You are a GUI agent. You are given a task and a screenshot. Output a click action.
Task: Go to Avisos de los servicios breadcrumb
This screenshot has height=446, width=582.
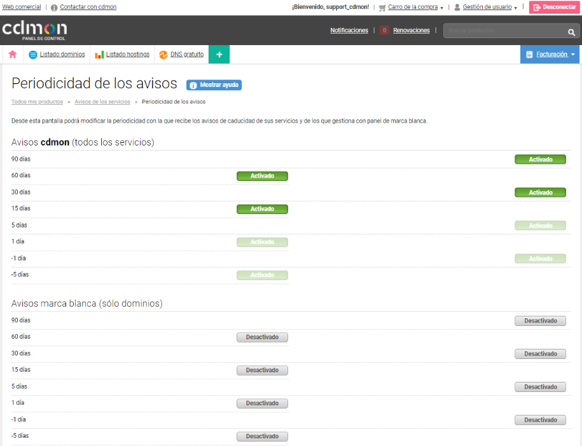[x=102, y=102]
